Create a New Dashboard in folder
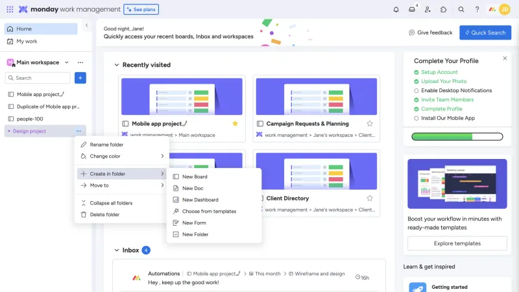This screenshot has height=292, width=519. (x=214, y=200)
